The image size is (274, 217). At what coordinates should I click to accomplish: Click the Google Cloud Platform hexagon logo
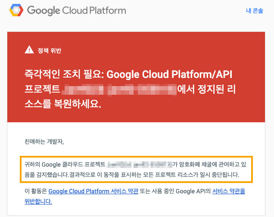click(16, 10)
